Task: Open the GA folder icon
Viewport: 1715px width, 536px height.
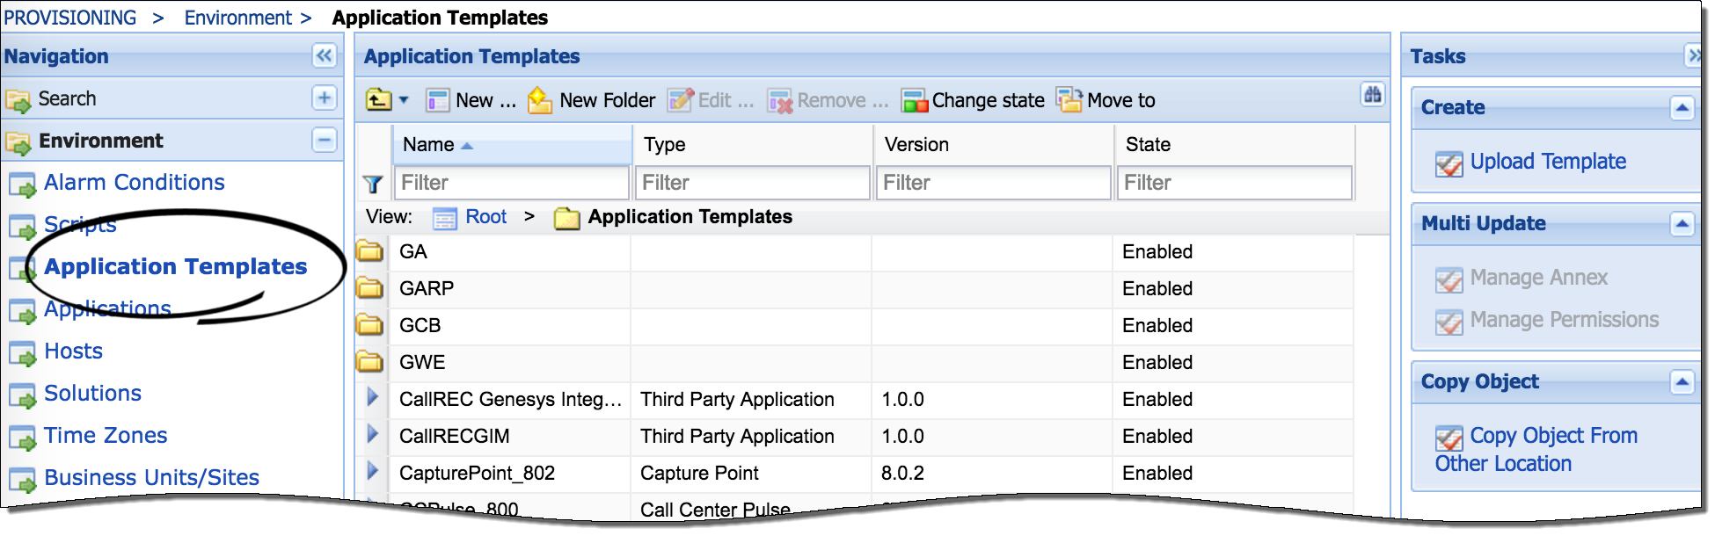Action: coord(369,251)
